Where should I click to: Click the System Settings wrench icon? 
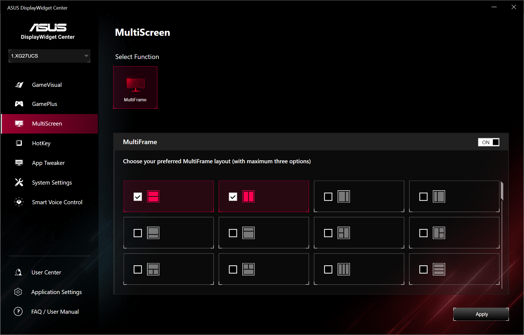19,182
